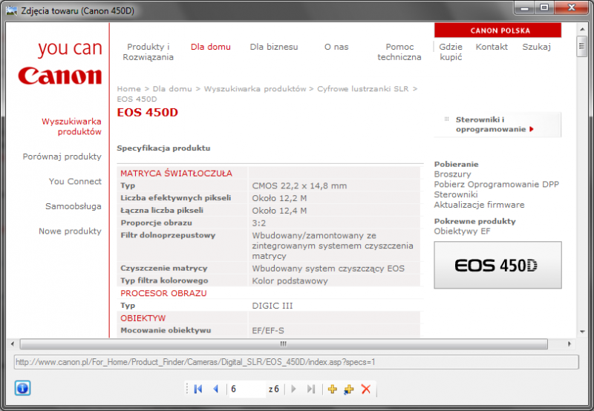Open the Gdzie kupić menu item
Image resolution: width=594 pixels, height=411 pixels.
point(451,52)
